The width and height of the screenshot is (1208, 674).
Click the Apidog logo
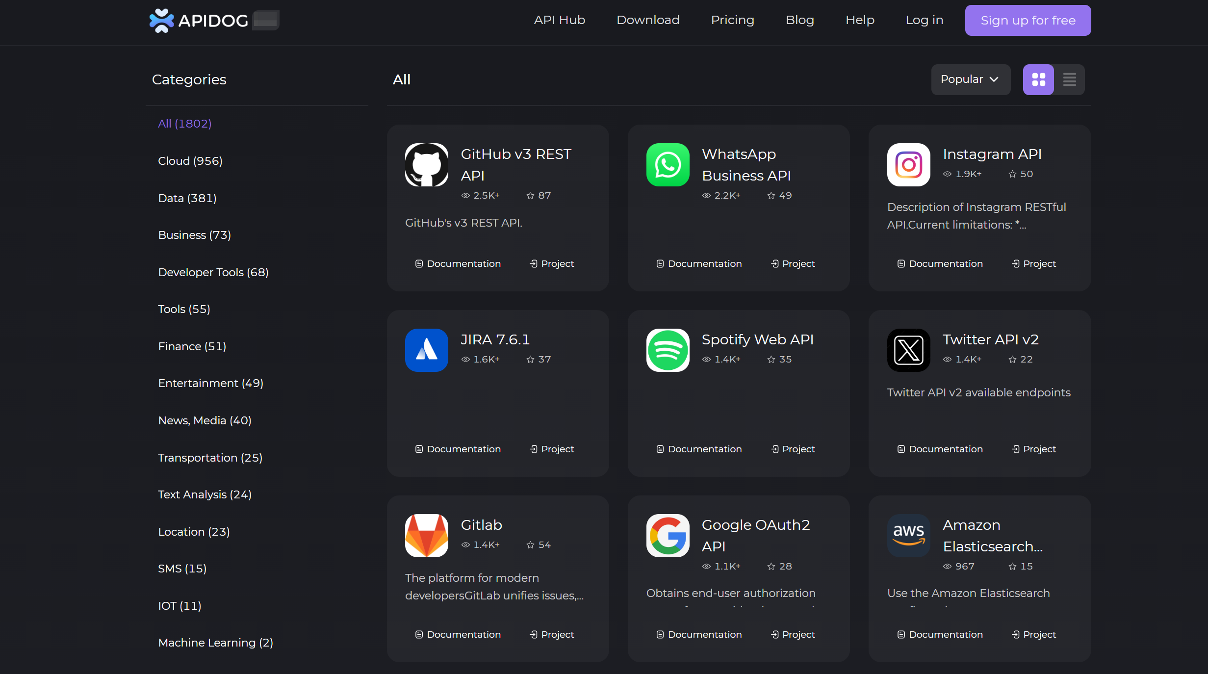pyautogui.click(x=199, y=20)
